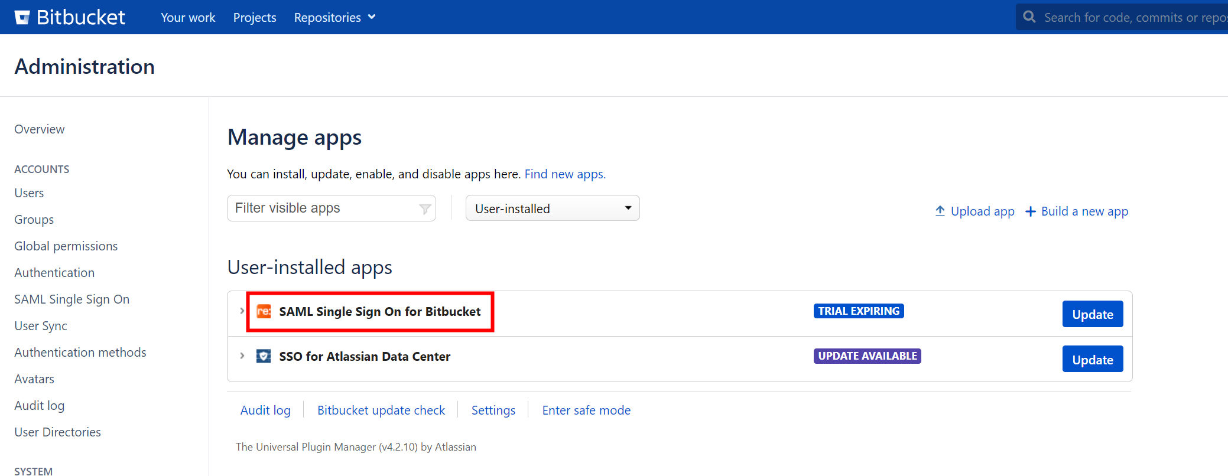The width and height of the screenshot is (1228, 476).
Task: Click the search magnifier icon
Action: click(x=1029, y=17)
